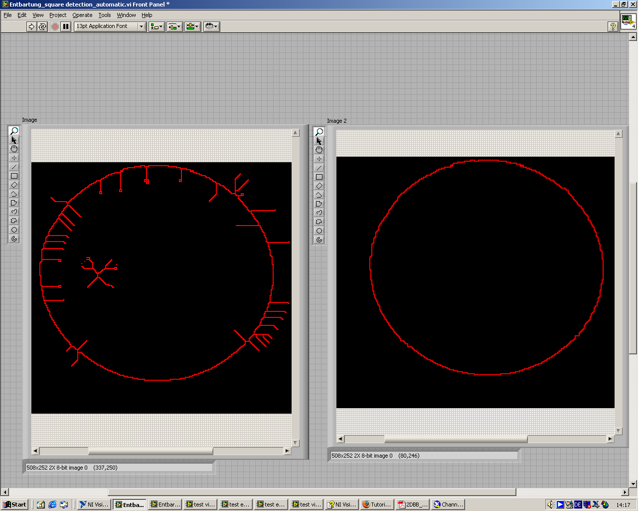Screen dimensions: 638x511
Task: Select the Rotated Rectangle tool in Image display
Action: tap(14, 185)
